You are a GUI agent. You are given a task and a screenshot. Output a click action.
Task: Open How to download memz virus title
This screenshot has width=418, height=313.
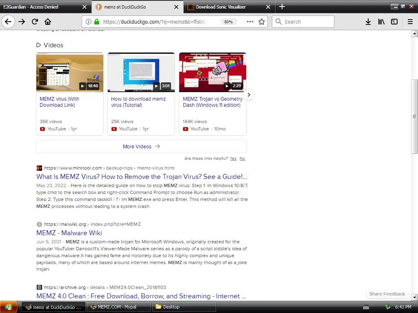138,102
